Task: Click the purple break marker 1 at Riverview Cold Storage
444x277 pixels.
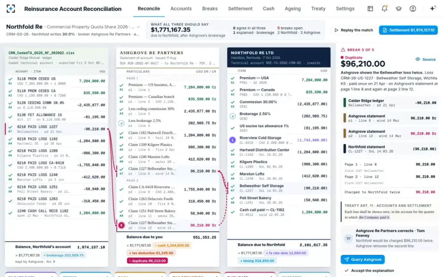Action: (232, 140)
